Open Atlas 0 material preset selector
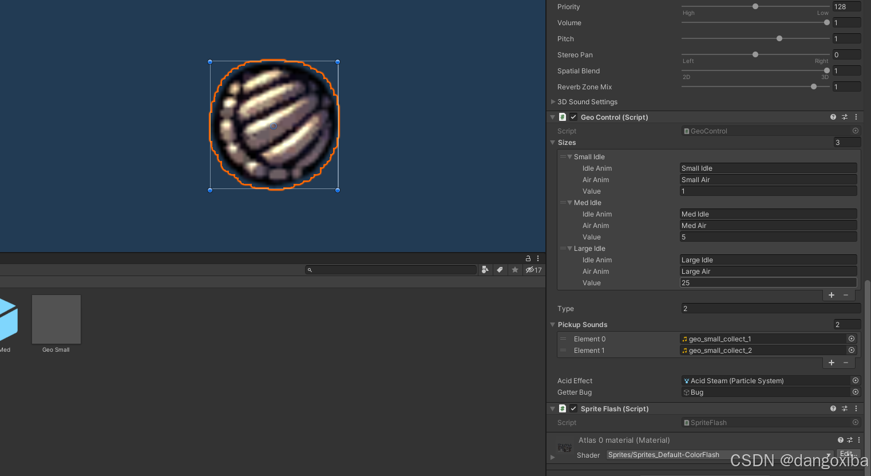871x476 pixels. [x=850, y=440]
